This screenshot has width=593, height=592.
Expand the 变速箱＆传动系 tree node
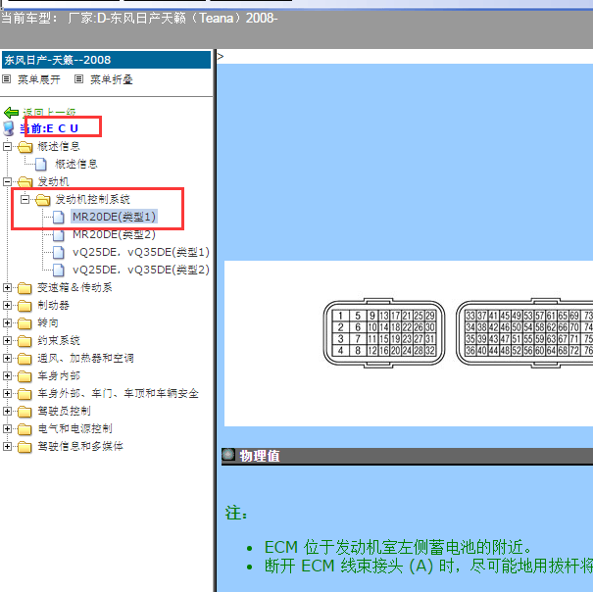click(8, 288)
